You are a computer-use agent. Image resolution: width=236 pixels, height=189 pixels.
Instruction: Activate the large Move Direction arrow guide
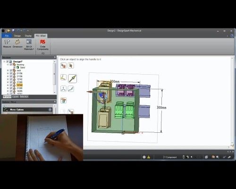72,78
